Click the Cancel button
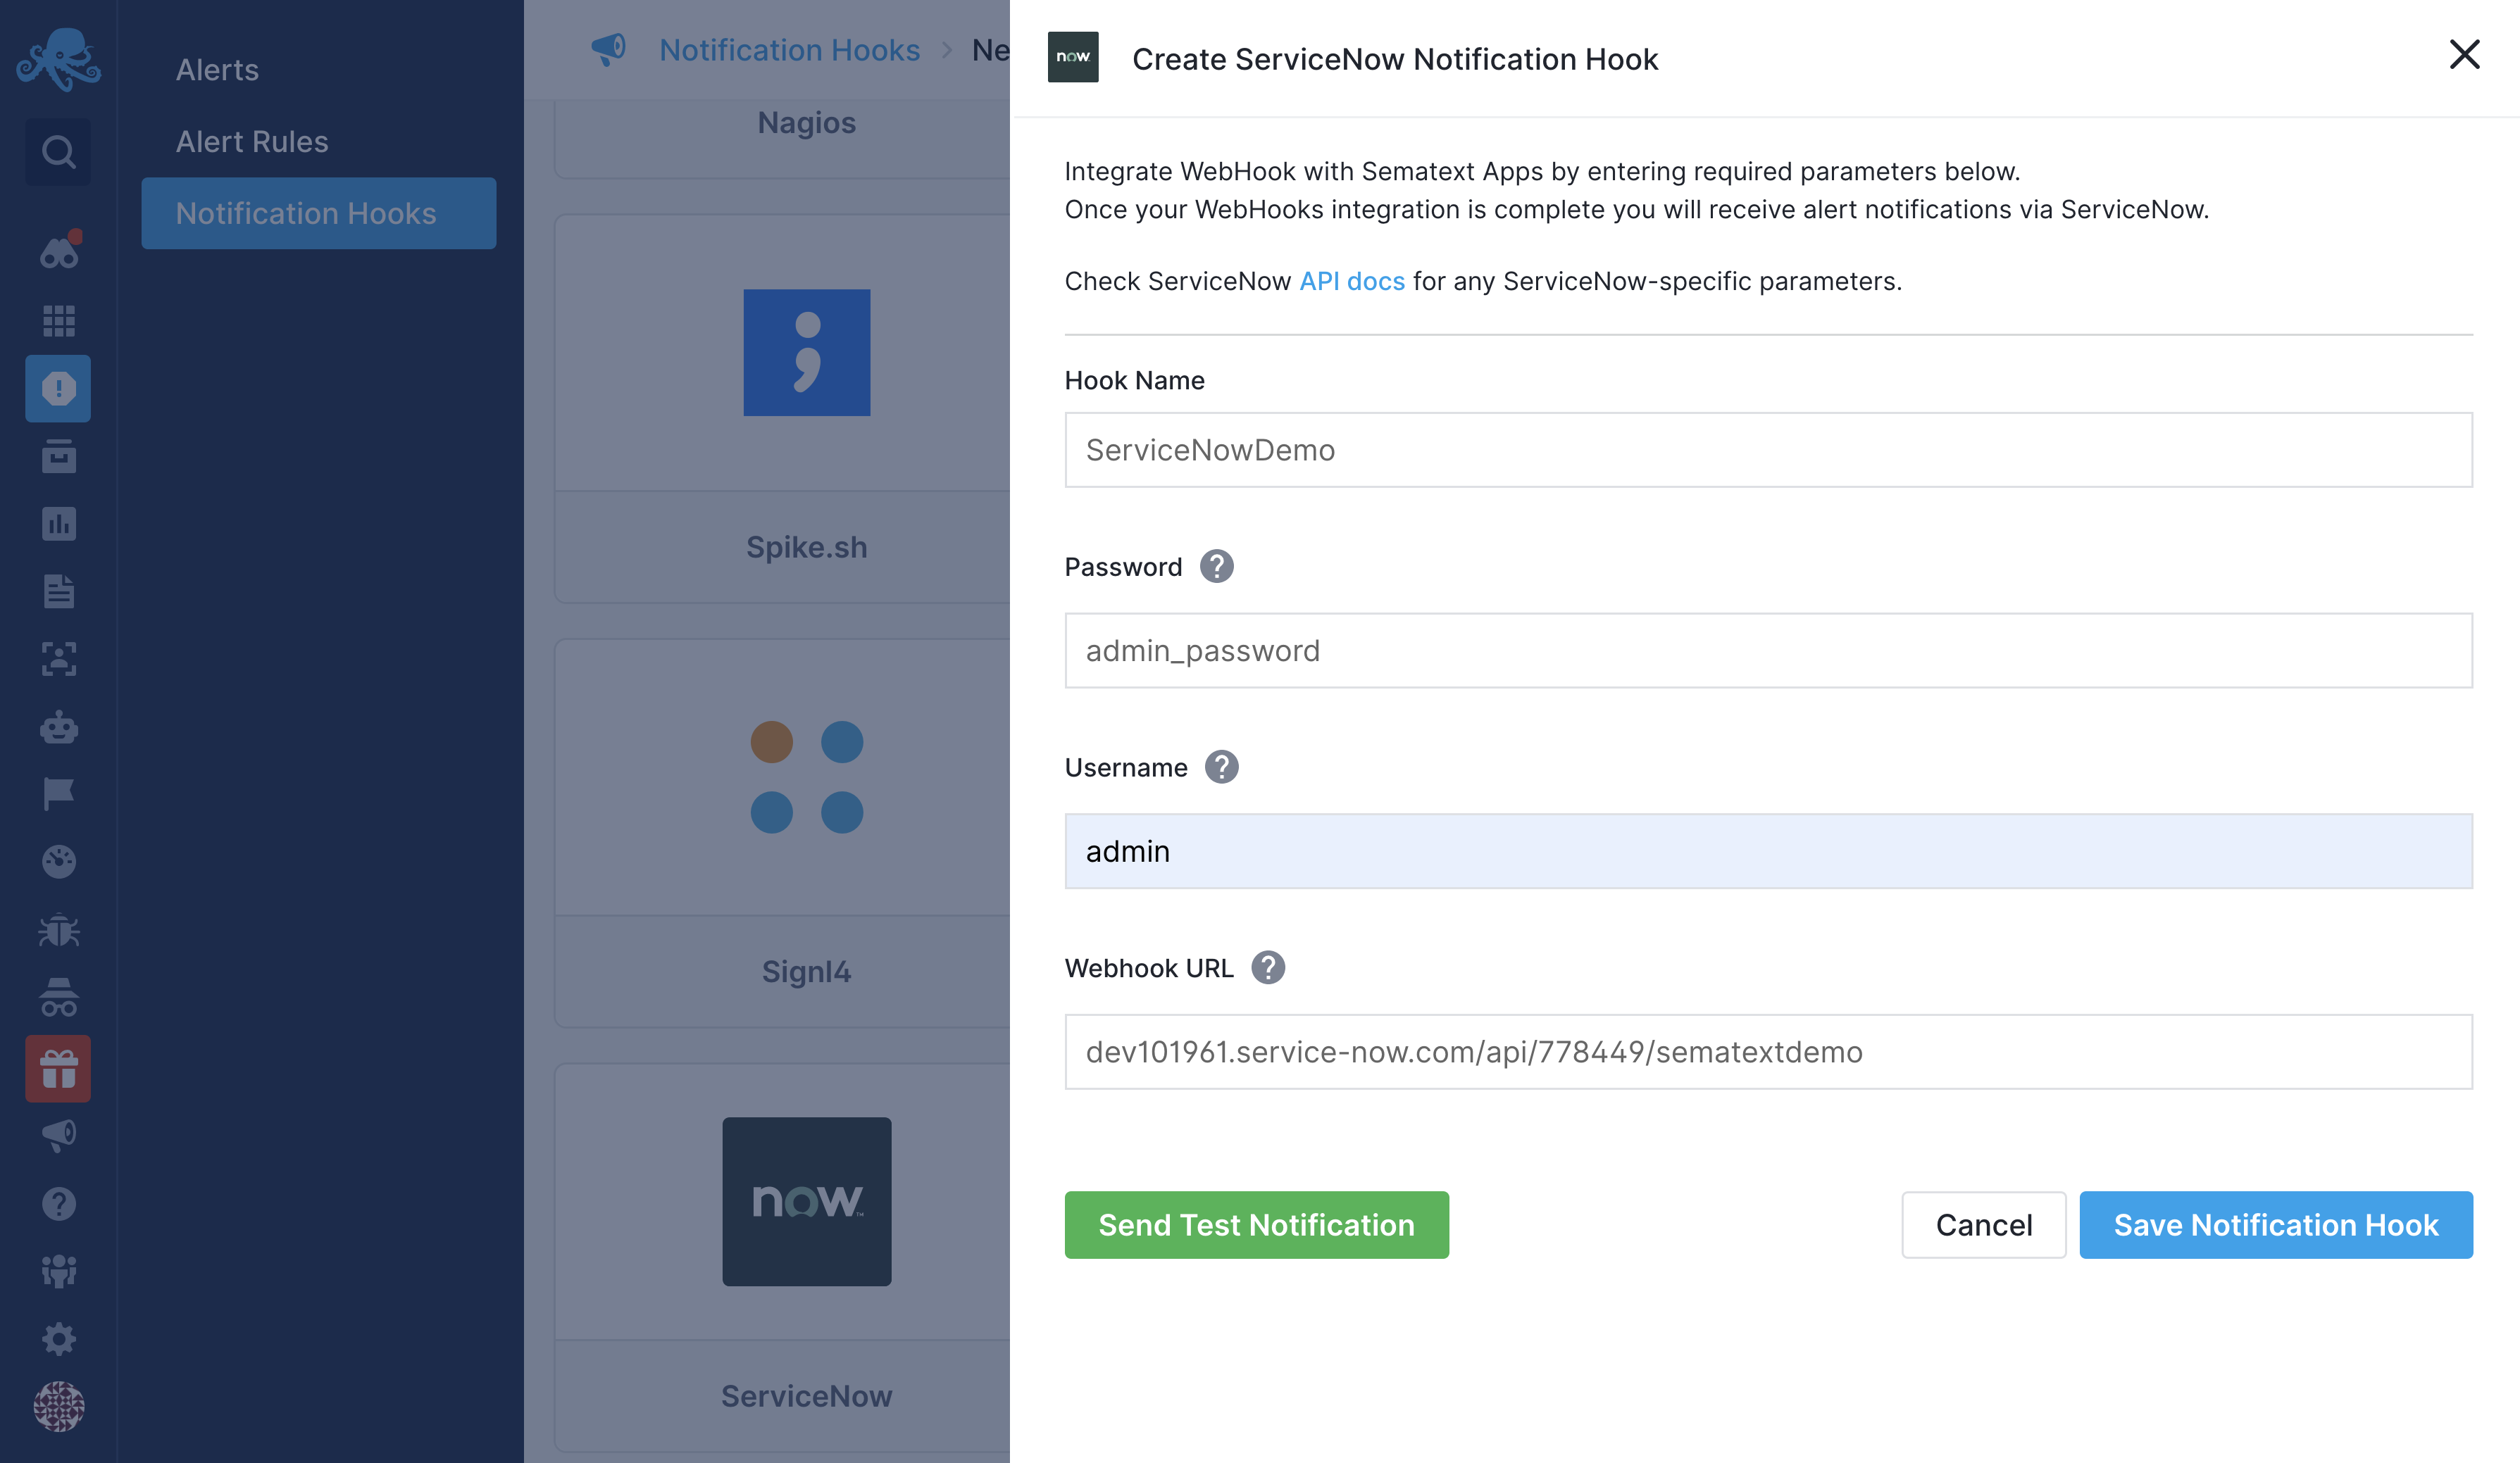The height and width of the screenshot is (1463, 2520). [1983, 1225]
